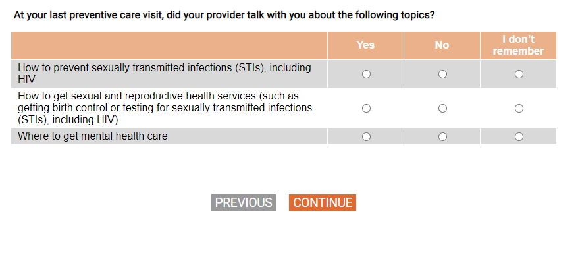Choose I don't remember for mental health care
578x255 pixels.
point(519,137)
